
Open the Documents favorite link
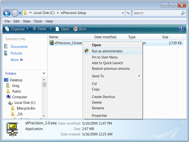(x=19, y=47)
